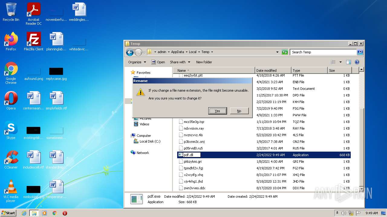
Task: Click the Start button
Action: click(x=8, y=213)
